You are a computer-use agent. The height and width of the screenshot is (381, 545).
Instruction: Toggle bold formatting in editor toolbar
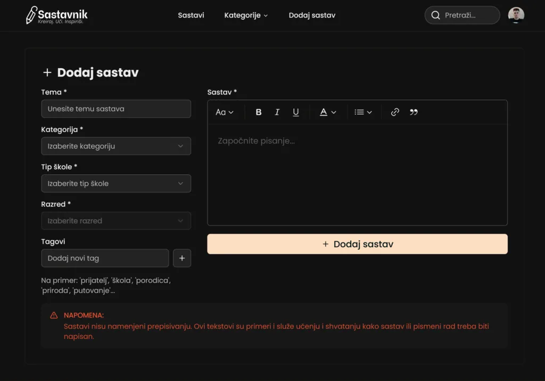[x=259, y=112]
